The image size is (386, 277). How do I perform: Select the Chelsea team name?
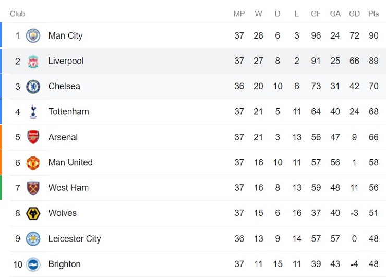(x=64, y=86)
